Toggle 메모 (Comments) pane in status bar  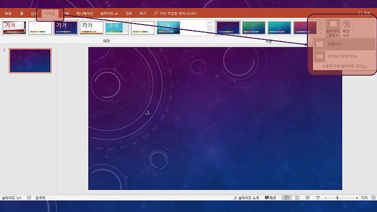click(x=271, y=198)
